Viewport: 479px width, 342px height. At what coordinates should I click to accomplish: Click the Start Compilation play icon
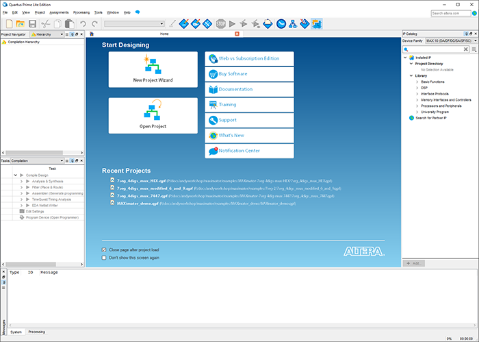[x=232, y=23]
